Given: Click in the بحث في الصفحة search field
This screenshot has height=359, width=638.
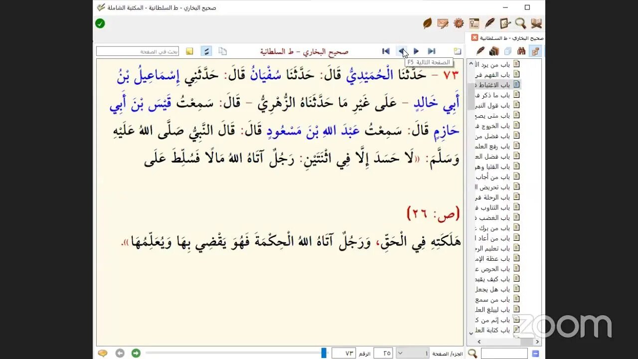Looking at the screenshot, I should [x=138, y=51].
